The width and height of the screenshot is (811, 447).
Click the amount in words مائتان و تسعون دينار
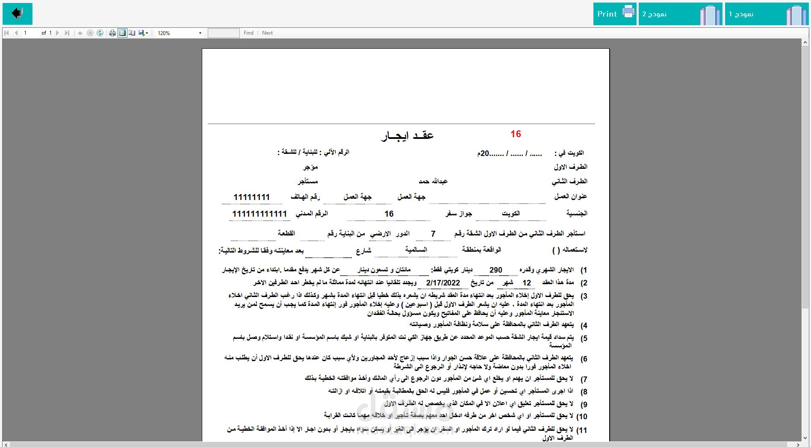tap(383, 270)
